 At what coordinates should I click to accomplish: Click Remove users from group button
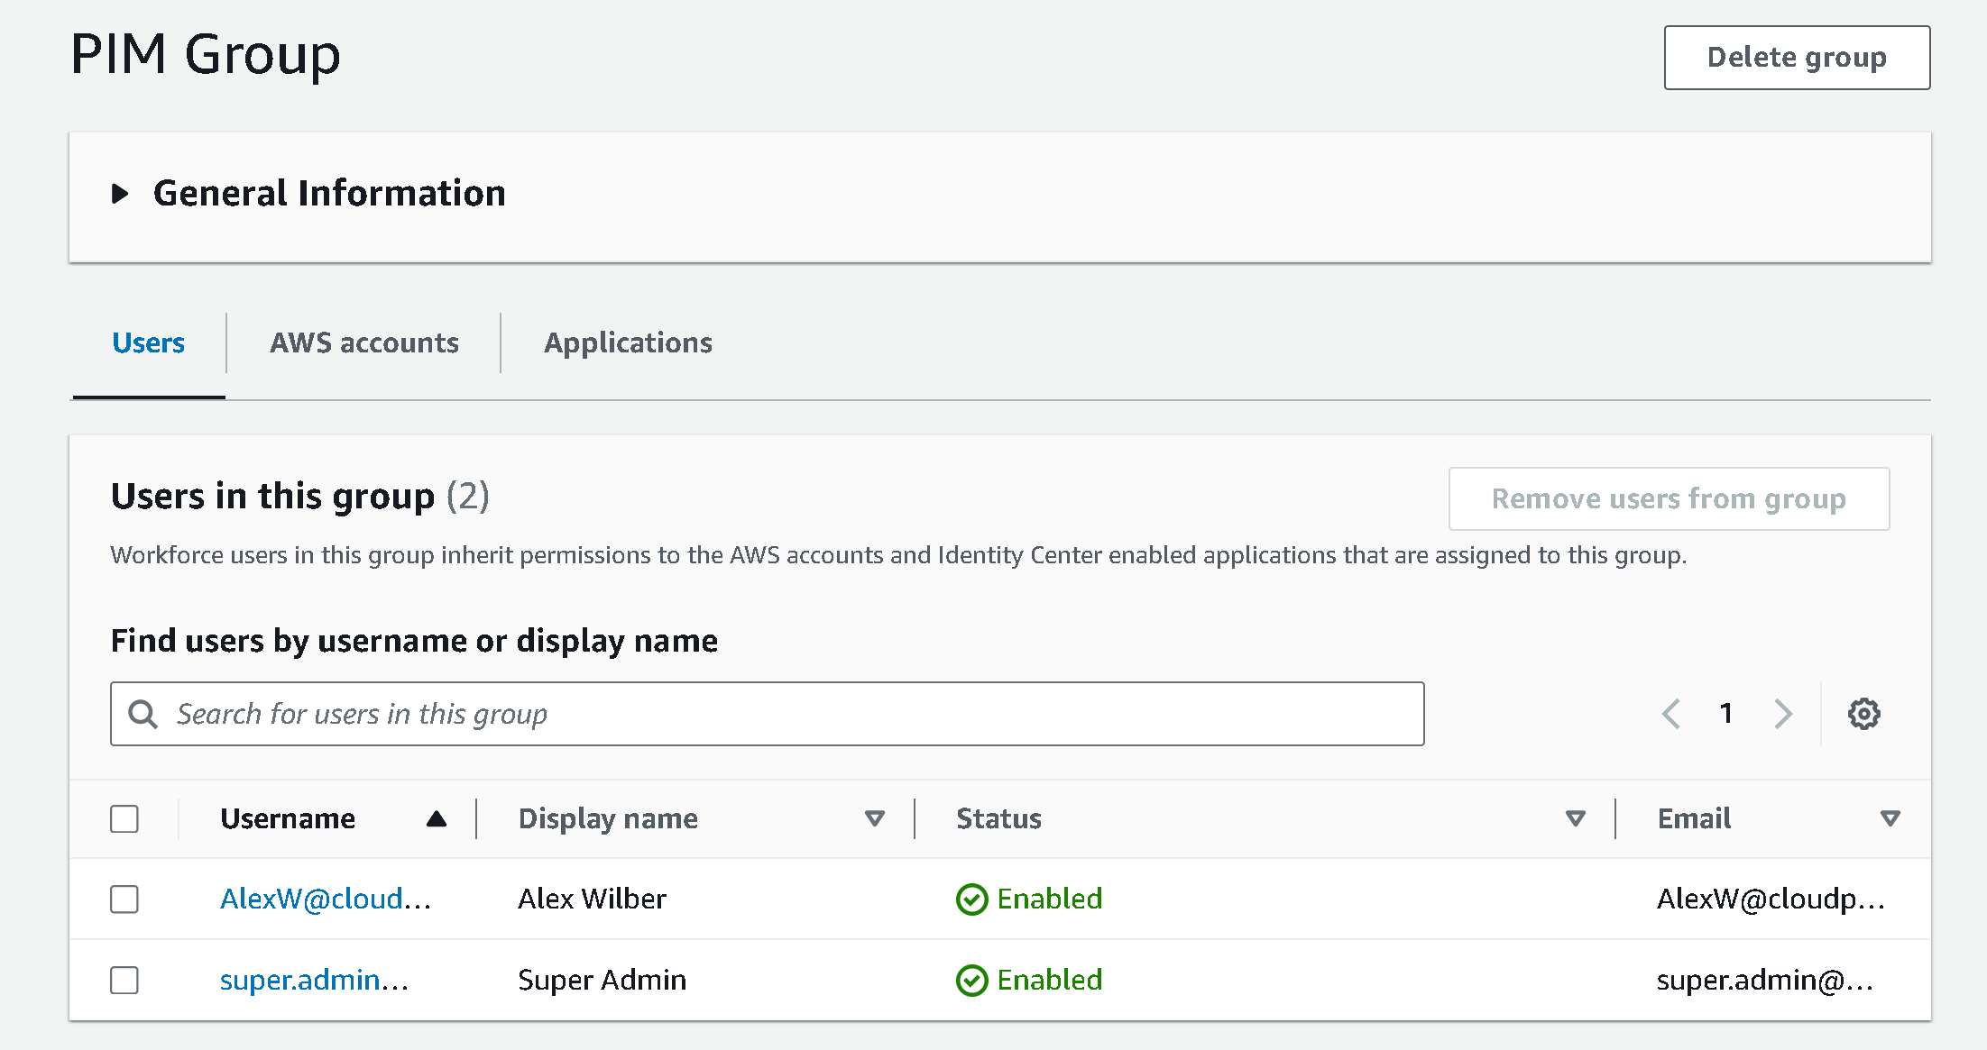coord(1668,498)
